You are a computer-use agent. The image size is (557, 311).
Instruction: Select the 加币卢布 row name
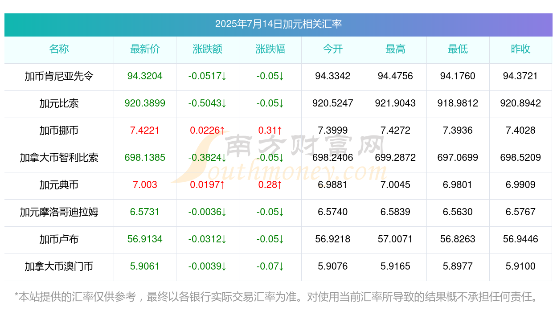click(59, 239)
